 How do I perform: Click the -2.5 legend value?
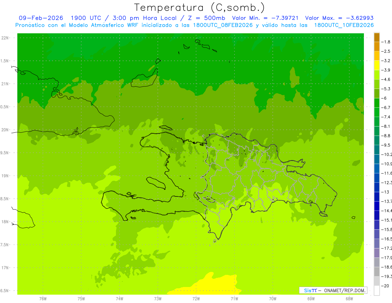(386, 51)
